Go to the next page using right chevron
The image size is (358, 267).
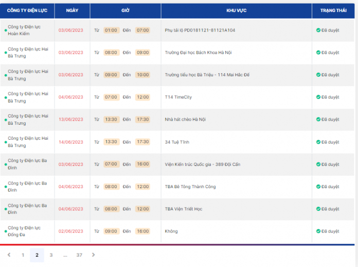coord(93,255)
